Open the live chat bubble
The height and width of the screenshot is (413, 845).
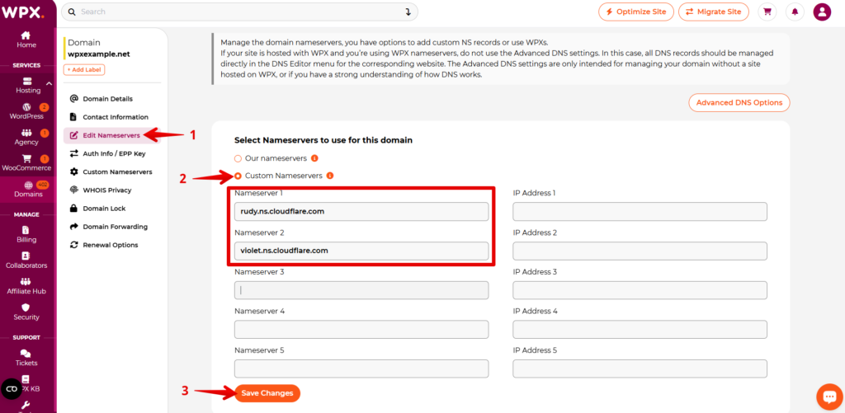pos(828,397)
